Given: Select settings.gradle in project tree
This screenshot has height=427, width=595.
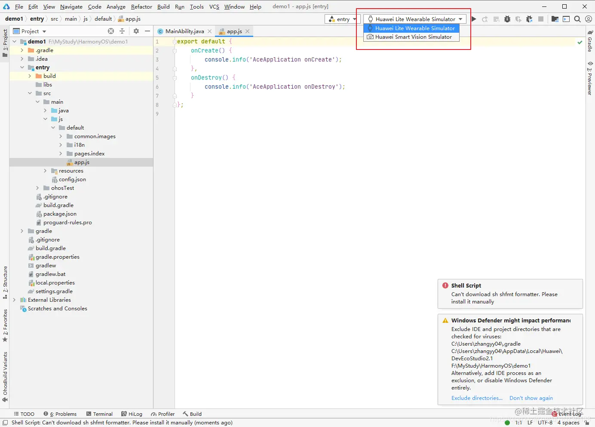Looking at the screenshot, I should click(54, 291).
